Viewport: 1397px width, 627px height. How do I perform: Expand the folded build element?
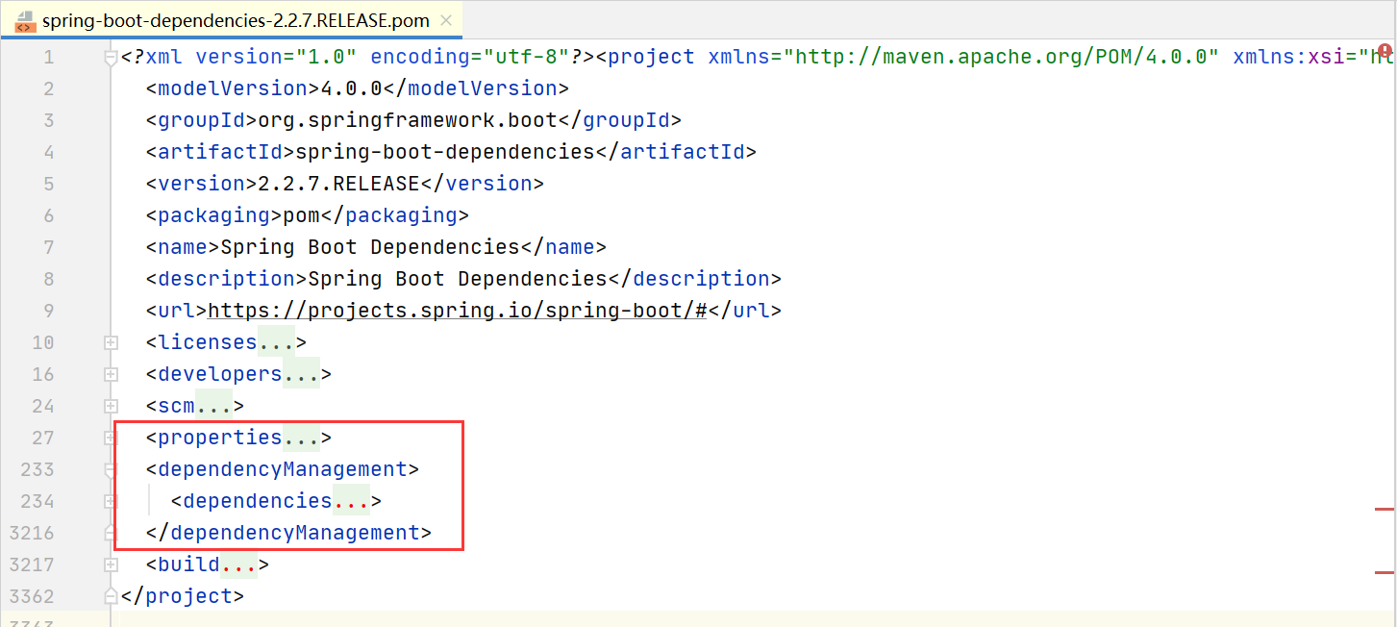coord(111,564)
